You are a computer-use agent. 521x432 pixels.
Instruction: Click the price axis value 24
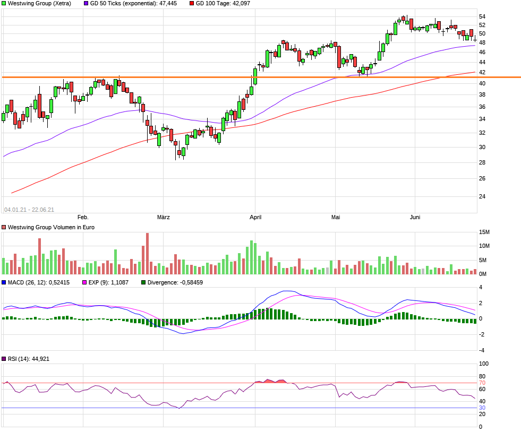coord(482,196)
